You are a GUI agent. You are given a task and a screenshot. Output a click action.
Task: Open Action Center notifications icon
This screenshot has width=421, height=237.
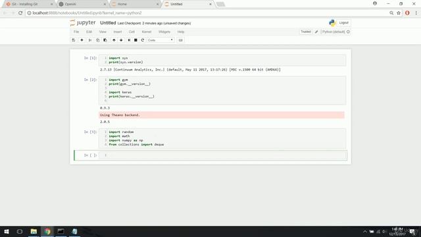[412, 232]
